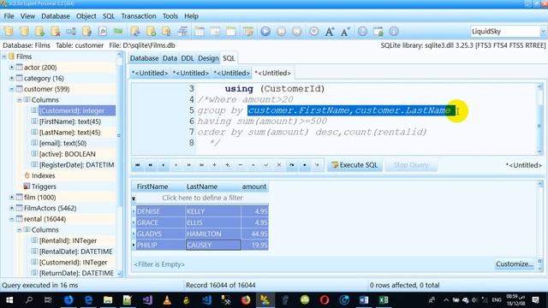Viewport: 548px width, 308px height.
Task: Click the question mark help icon
Action: [362, 32]
